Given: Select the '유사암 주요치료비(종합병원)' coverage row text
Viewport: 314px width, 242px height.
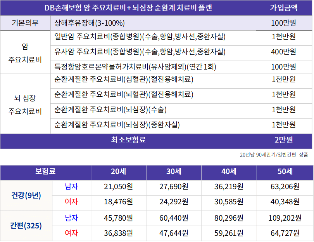Looking at the screenshot, I should pos(140,52).
